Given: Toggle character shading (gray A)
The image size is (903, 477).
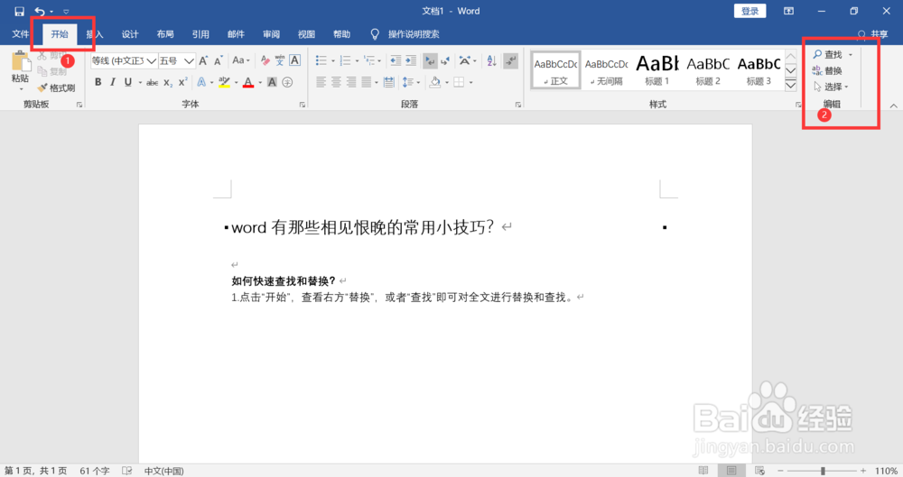Looking at the screenshot, I should (x=273, y=82).
